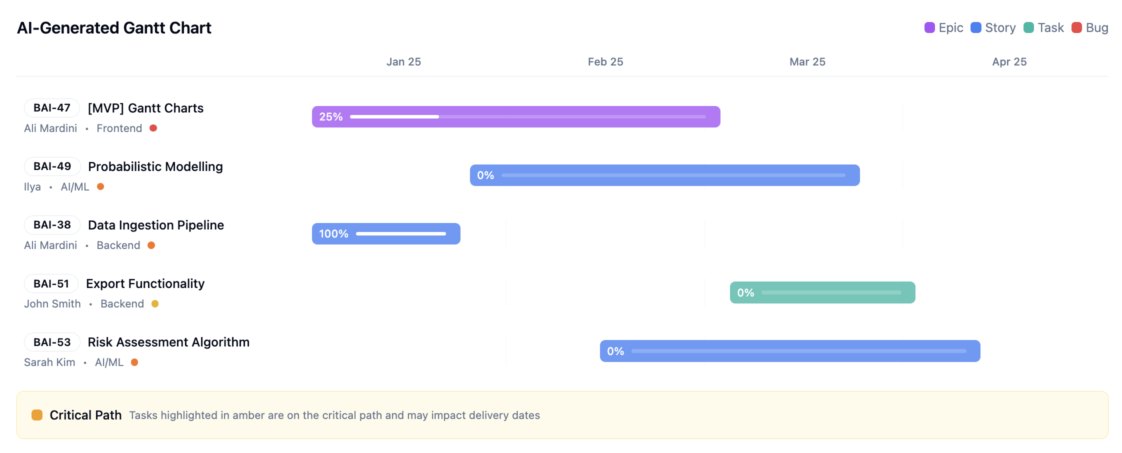This screenshot has width=1122, height=453.
Task: Click the purple Epic legend swatch
Action: click(929, 27)
